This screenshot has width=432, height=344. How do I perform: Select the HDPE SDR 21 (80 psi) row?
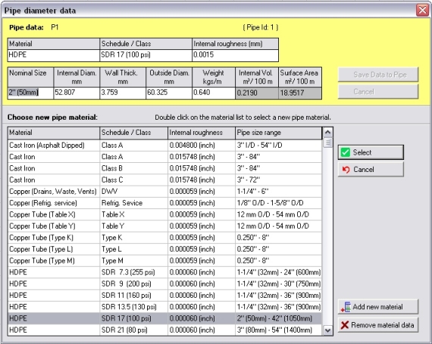click(x=164, y=330)
